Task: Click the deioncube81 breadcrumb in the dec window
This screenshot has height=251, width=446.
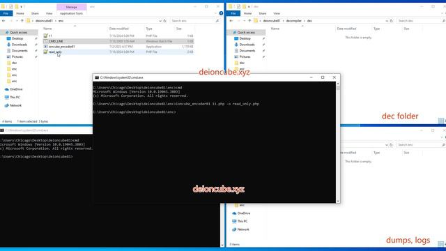Action: coord(272,21)
